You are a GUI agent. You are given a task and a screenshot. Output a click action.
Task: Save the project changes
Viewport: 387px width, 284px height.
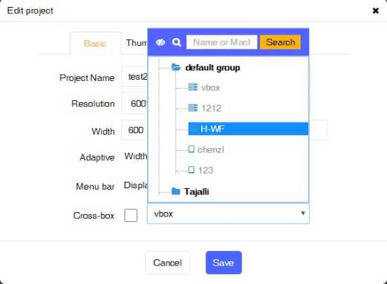click(x=224, y=262)
